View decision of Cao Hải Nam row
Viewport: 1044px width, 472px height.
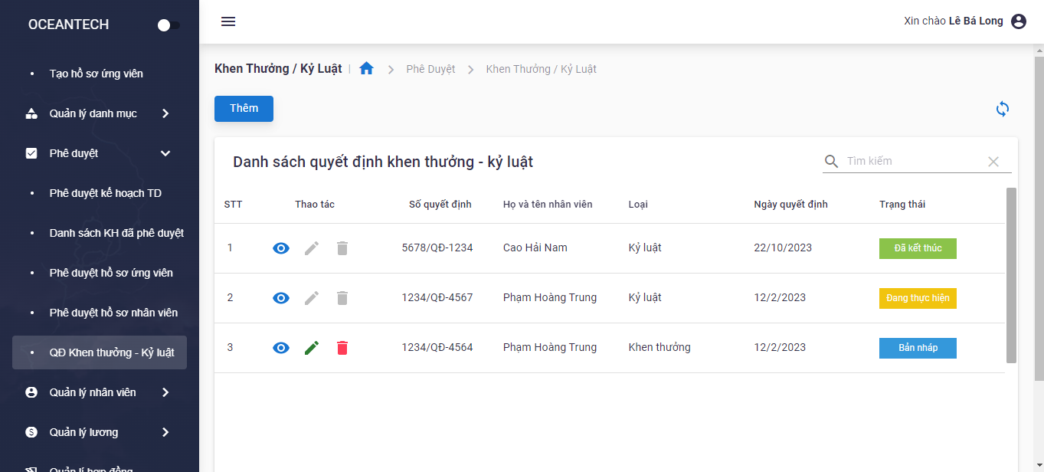[281, 248]
